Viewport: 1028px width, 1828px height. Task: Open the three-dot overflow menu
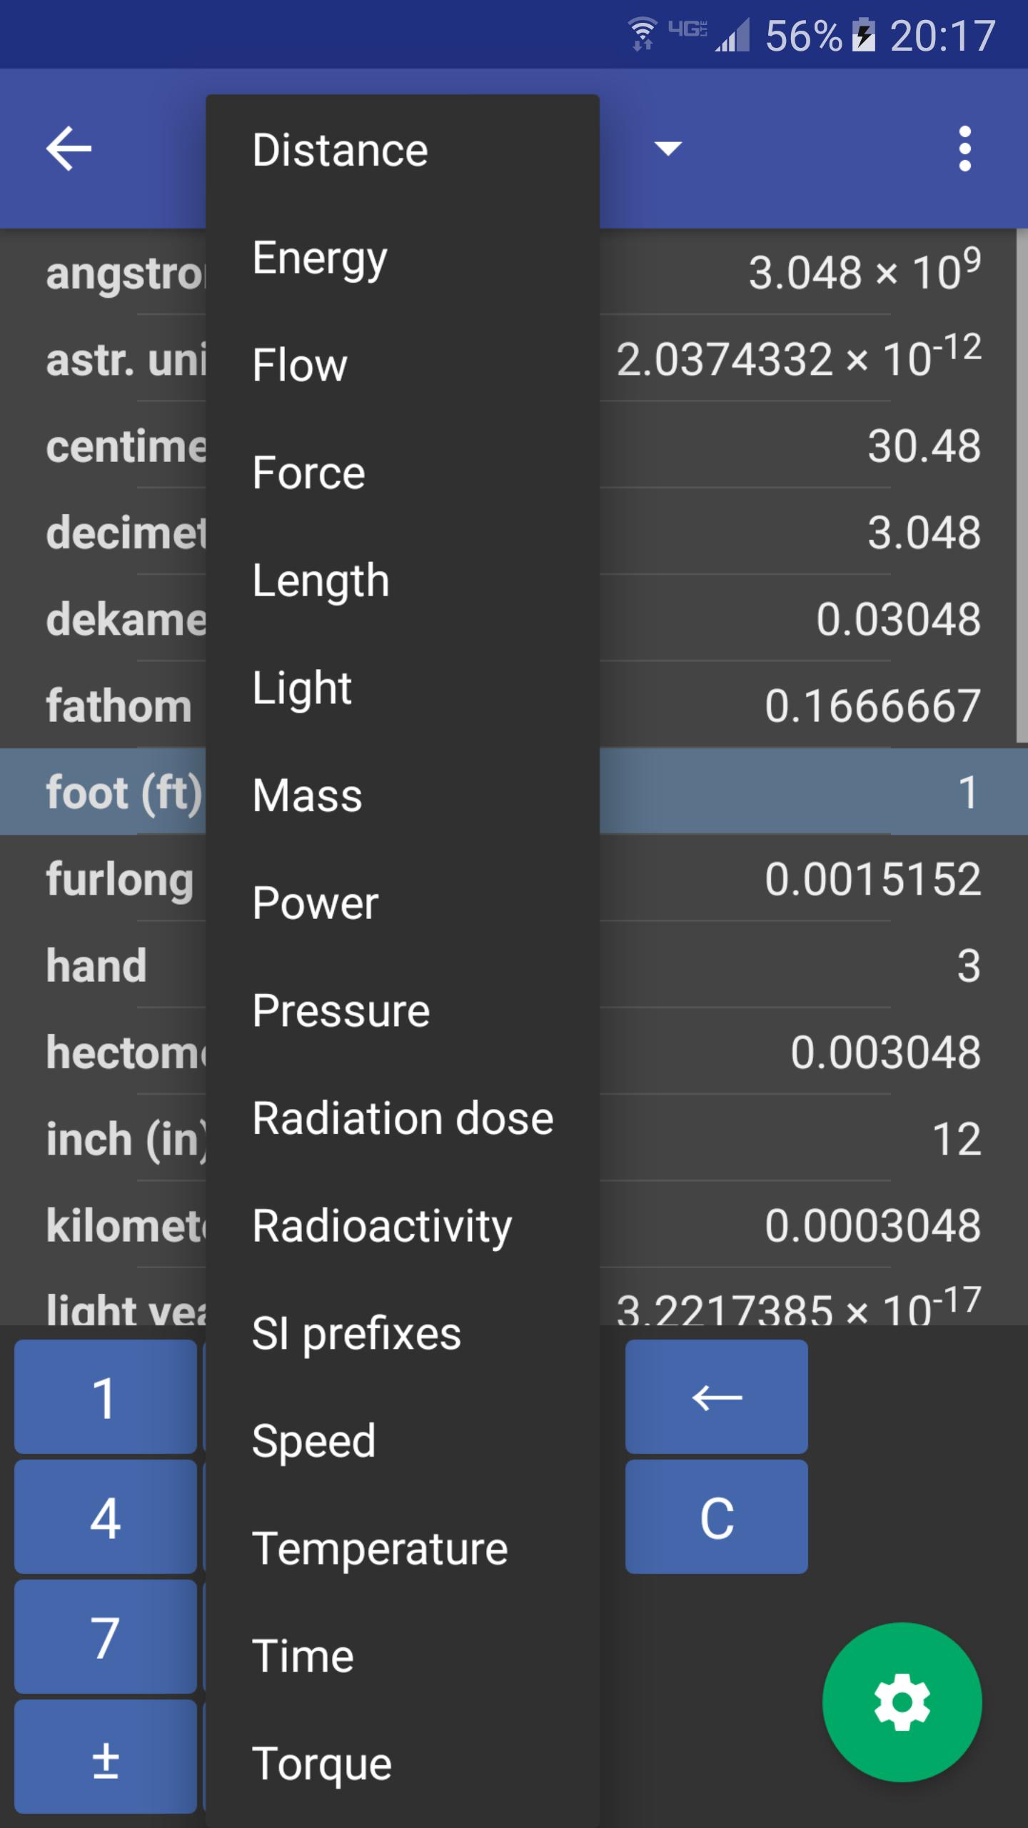pos(964,149)
